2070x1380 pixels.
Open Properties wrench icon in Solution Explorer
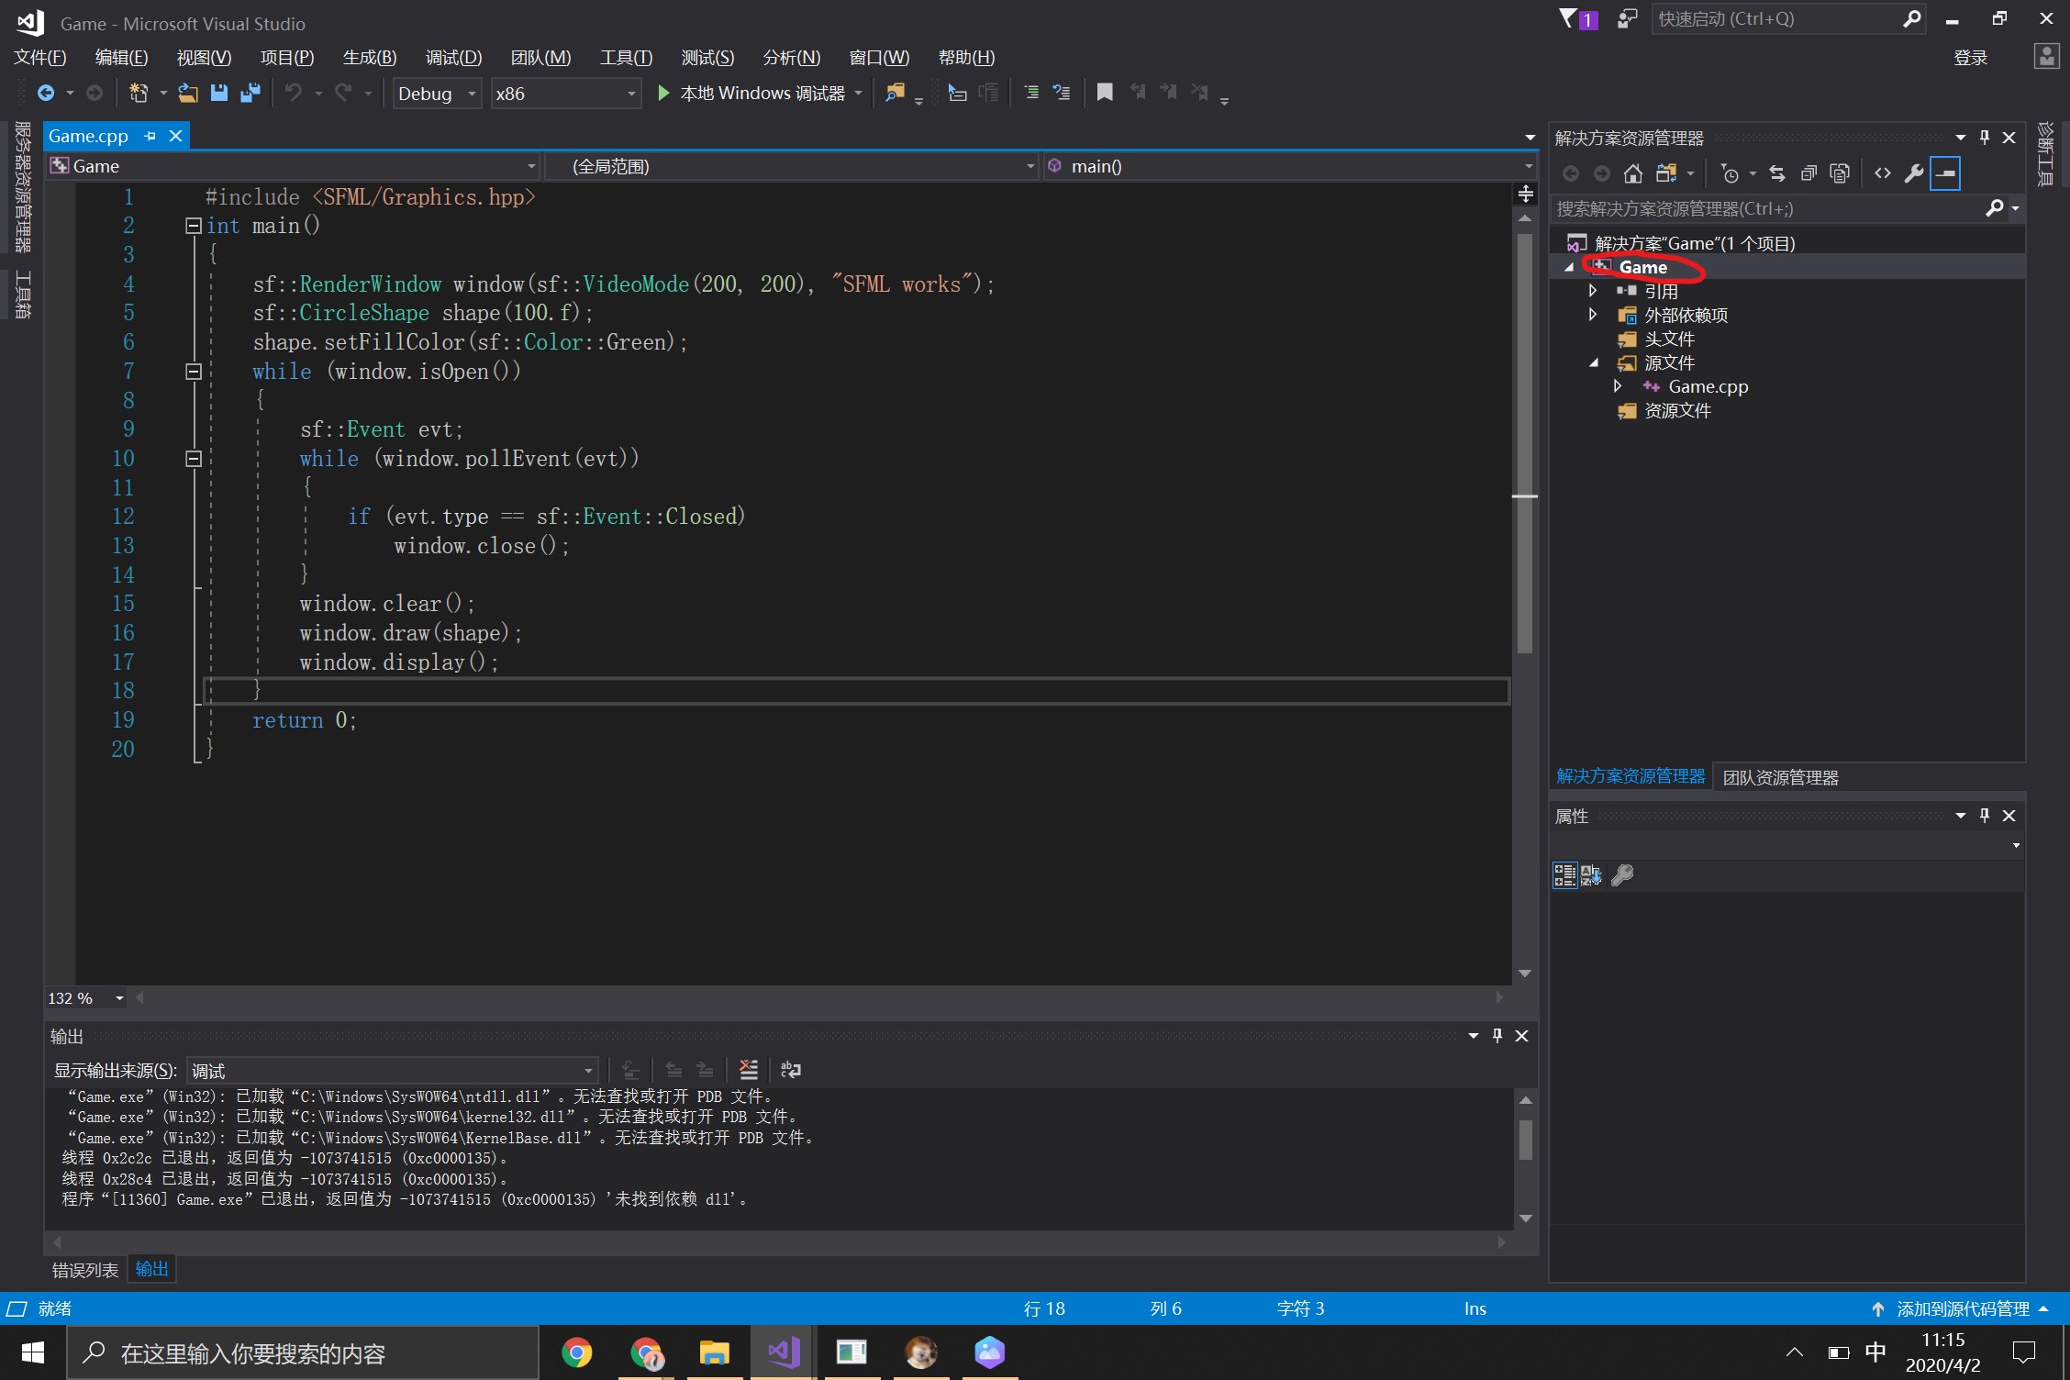tap(1913, 173)
